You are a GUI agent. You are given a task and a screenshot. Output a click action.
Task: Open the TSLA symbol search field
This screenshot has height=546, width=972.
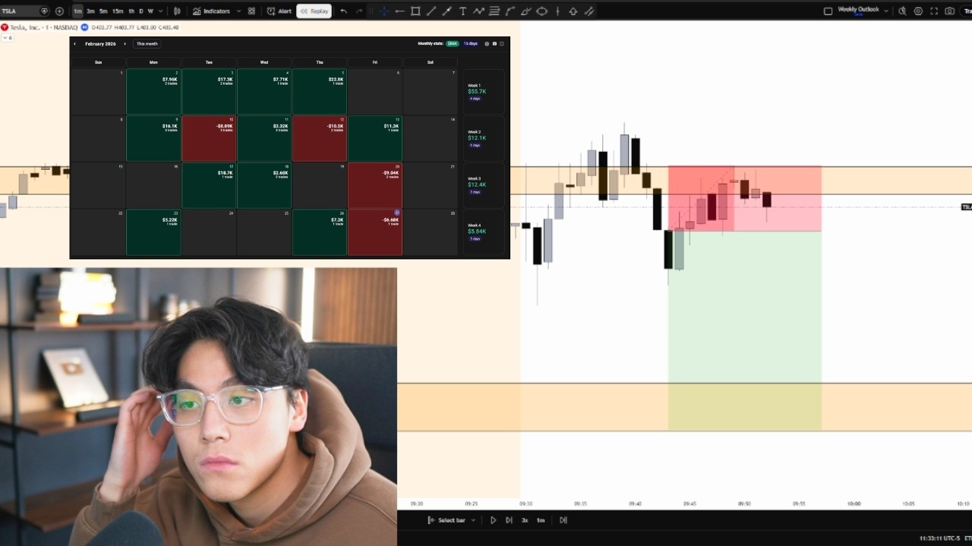pyautogui.click(x=24, y=11)
